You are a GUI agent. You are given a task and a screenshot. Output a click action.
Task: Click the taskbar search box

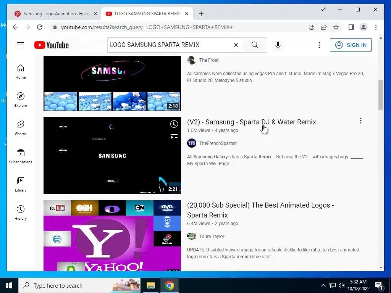(x=79, y=285)
